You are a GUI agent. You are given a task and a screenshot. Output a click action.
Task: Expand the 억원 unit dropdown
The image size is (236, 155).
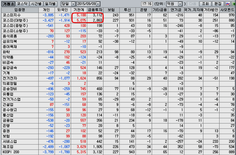[180, 4]
